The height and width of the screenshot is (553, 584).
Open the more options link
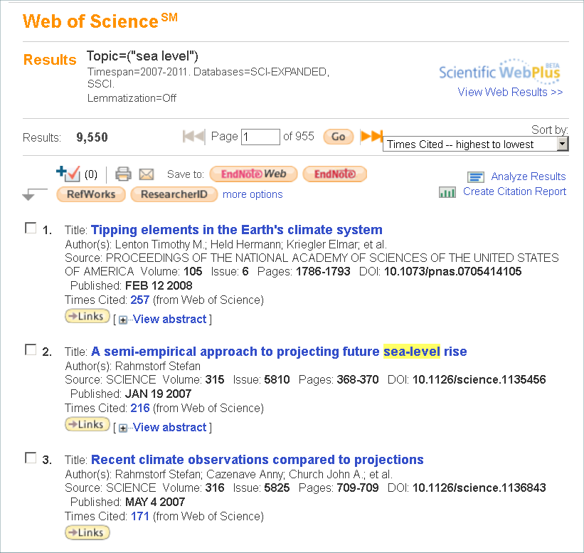click(x=253, y=194)
